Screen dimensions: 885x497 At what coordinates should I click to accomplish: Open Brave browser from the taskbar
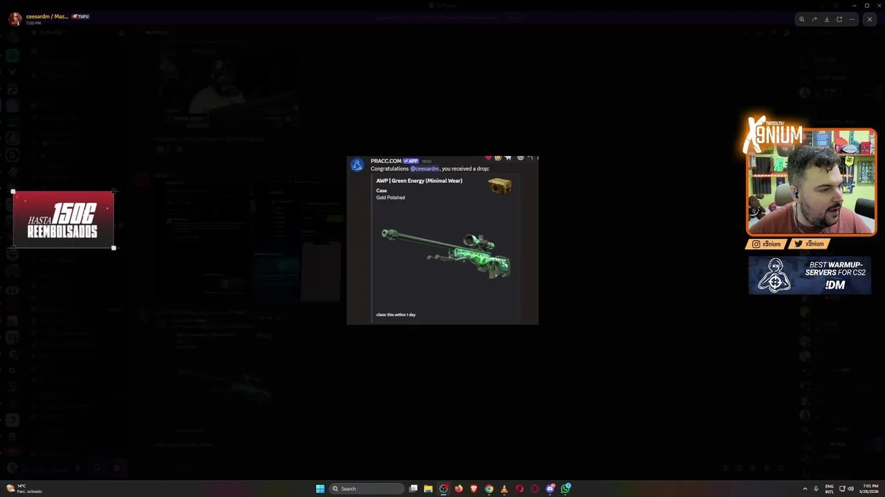[474, 489]
